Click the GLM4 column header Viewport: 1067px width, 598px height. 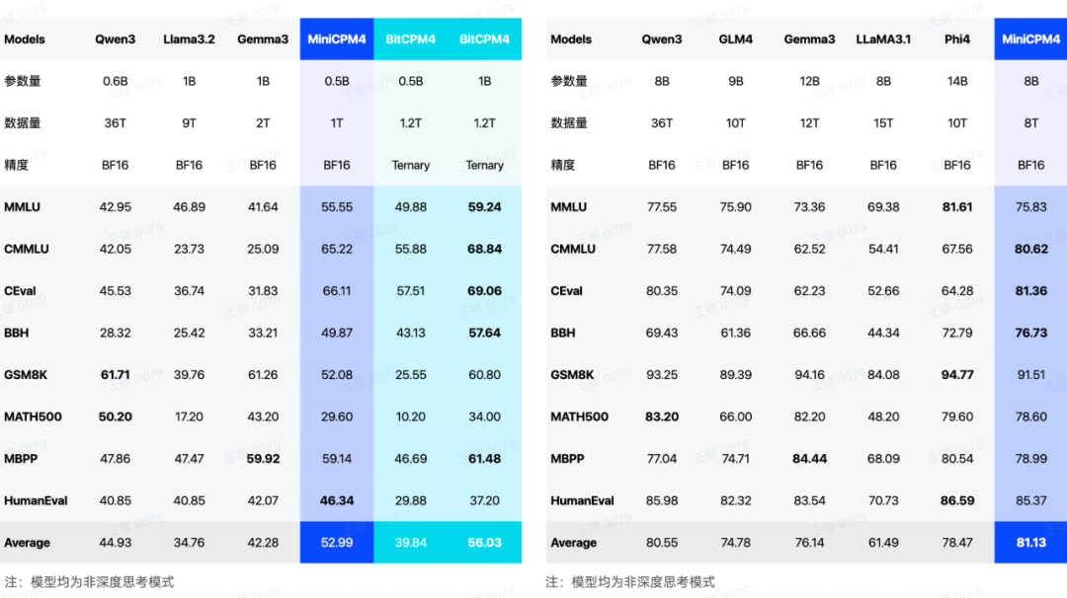[736, 39]
